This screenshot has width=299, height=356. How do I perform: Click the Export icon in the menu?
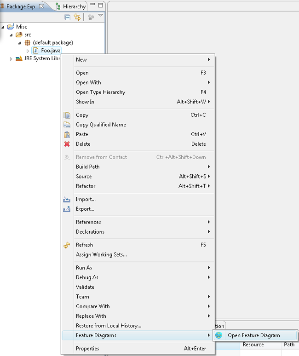67,209
